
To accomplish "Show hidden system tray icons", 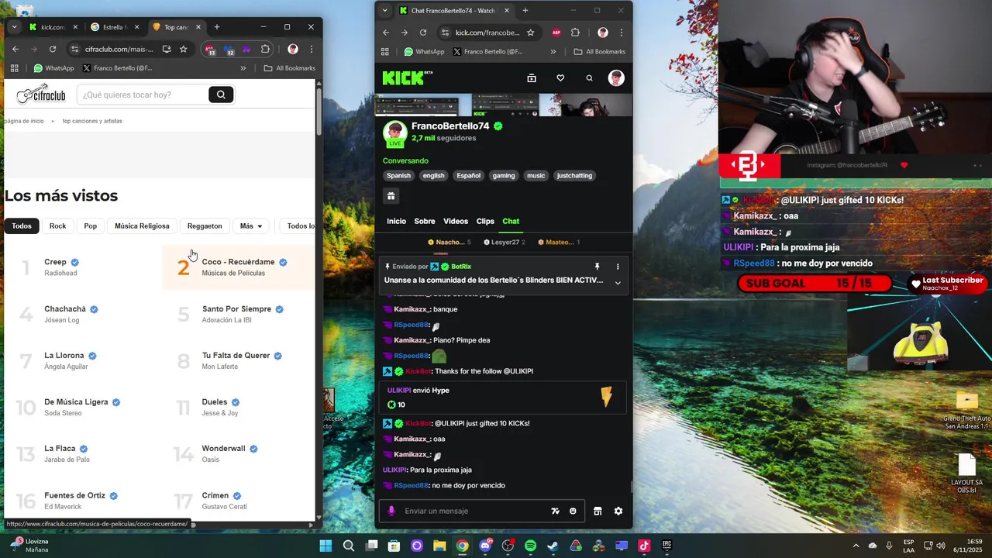I will coord(856,546).
